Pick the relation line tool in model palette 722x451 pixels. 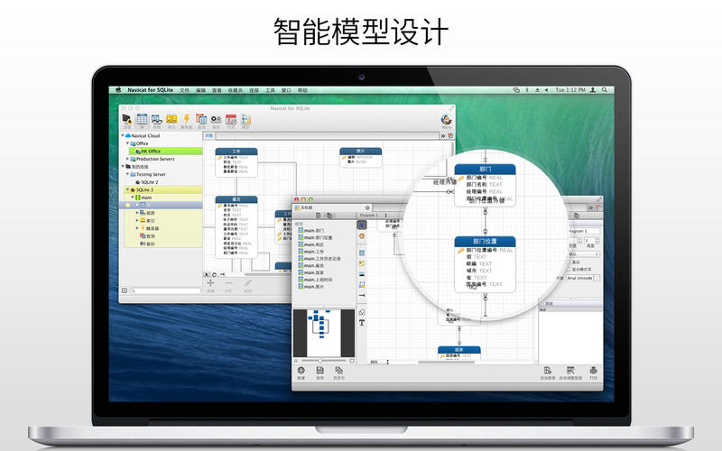click(362, 296)
